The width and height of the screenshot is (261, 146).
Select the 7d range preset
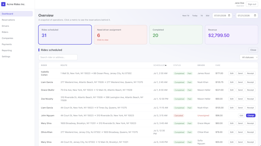tap(201, 15)
